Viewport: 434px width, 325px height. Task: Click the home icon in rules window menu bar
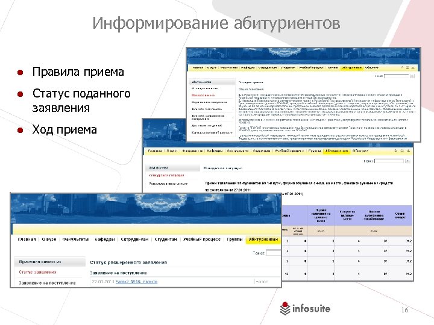(402, 67)
